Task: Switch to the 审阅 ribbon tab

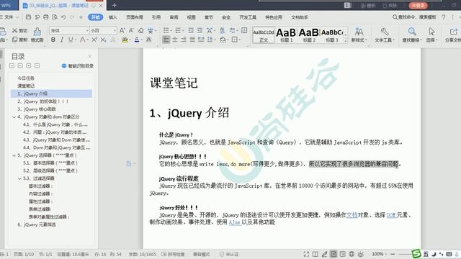Action: tap(174, 17)
